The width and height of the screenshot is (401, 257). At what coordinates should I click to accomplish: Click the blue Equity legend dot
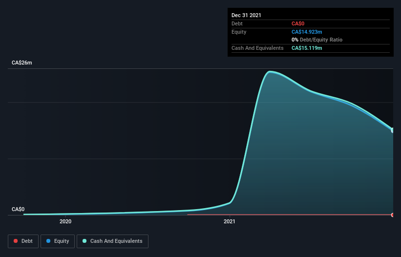coord(48,241)
